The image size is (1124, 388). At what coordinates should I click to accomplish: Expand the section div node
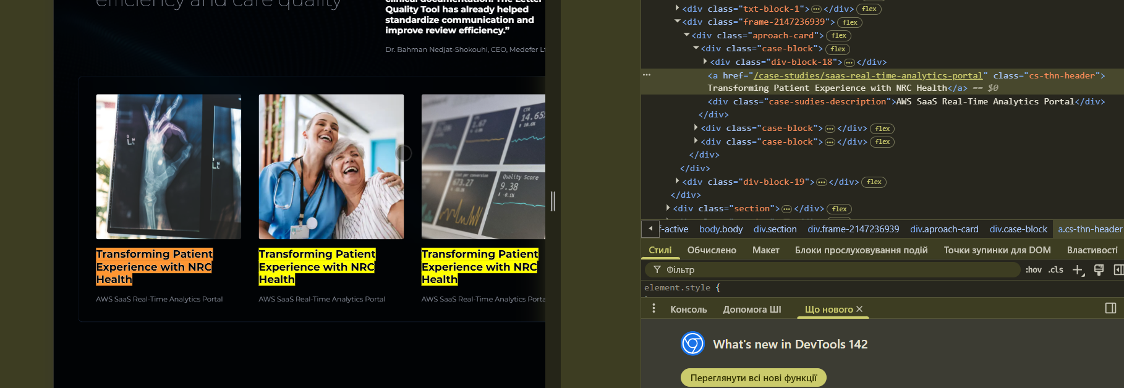pyautogui.click(x=668, y=208)
